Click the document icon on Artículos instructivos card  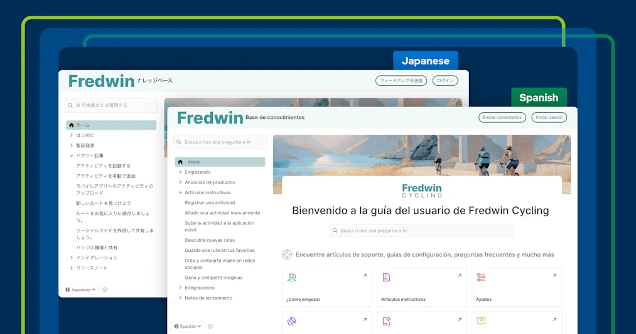point(386,278)
